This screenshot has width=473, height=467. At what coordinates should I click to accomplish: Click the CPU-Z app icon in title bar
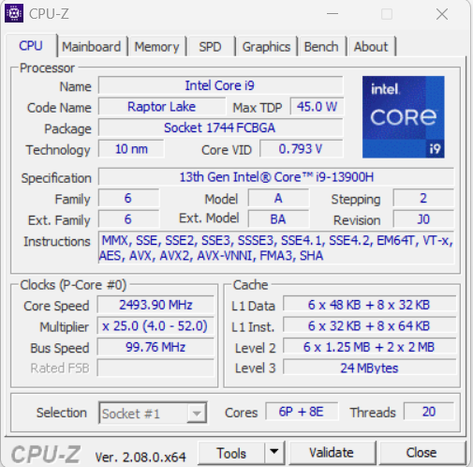pyautogui.click(x=14, y=14)
